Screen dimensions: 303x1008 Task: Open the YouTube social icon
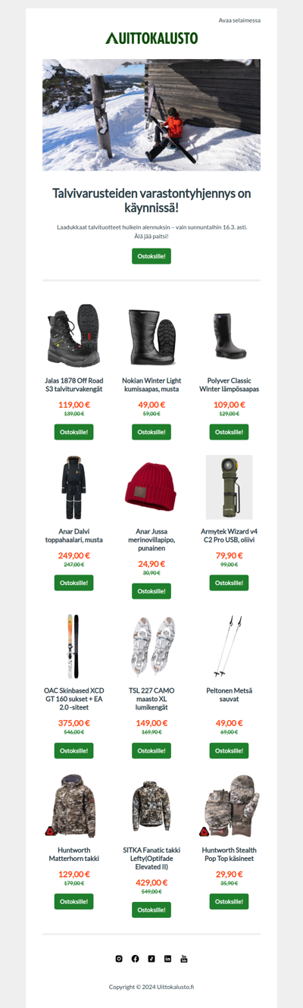coord(184,959)
